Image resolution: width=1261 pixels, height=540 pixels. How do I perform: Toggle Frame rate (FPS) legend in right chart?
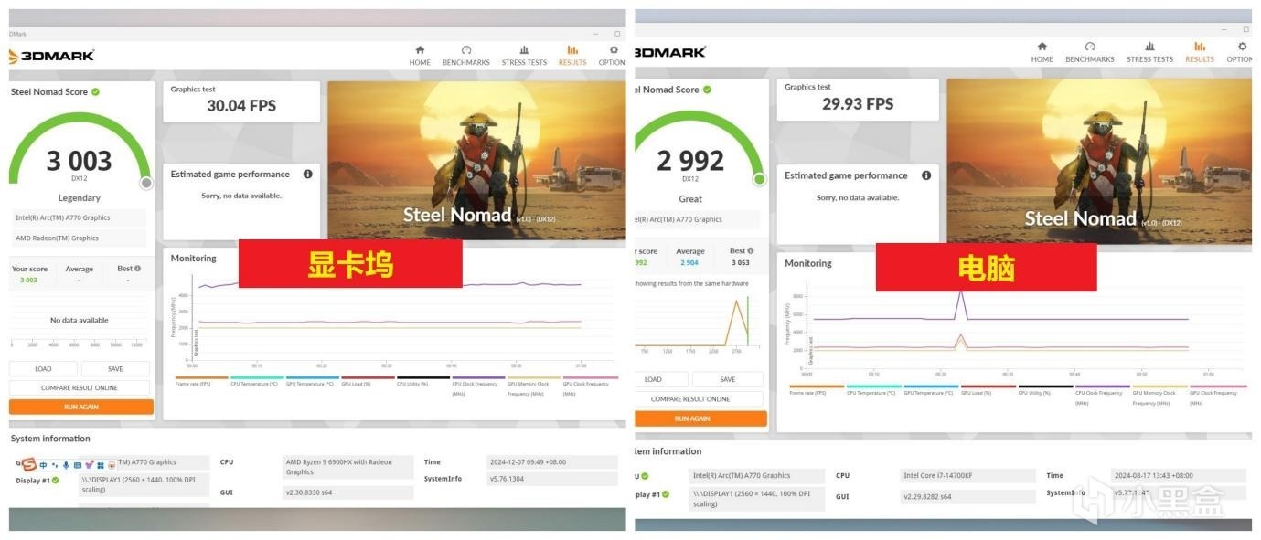[x=817, y=390]
